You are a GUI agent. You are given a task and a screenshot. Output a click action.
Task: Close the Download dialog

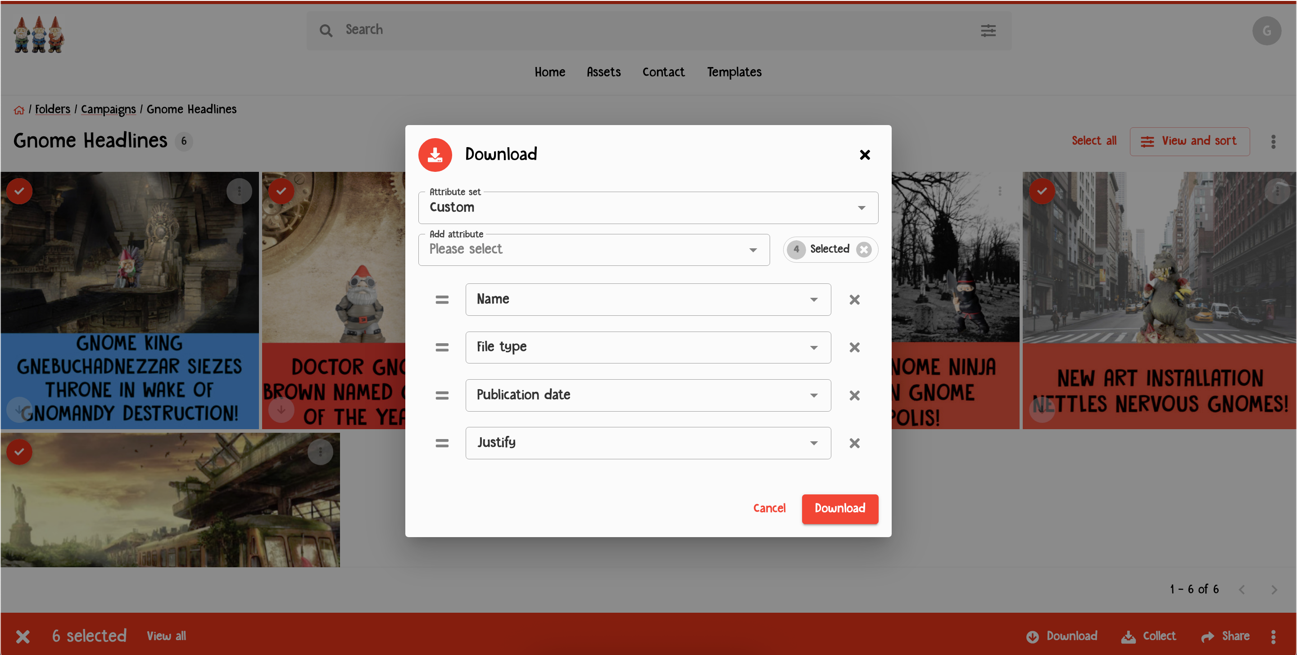865,155
